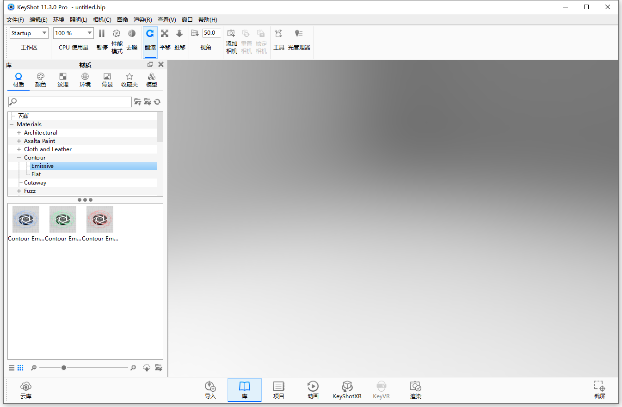Viewport: 622px width, 407px height.
Task: Refresh the library list
Action: coord(157,102)
